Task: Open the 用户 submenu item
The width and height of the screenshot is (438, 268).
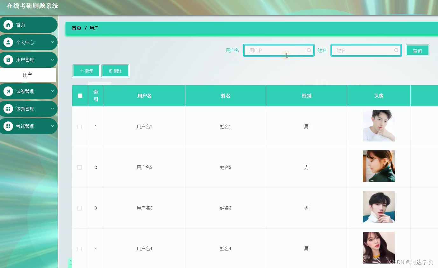Action: coord(28,74)
